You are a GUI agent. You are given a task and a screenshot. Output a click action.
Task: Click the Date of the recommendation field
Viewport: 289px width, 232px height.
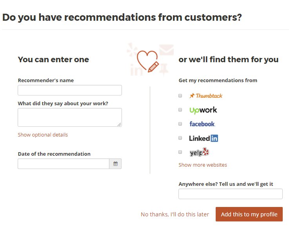[64, 164]
